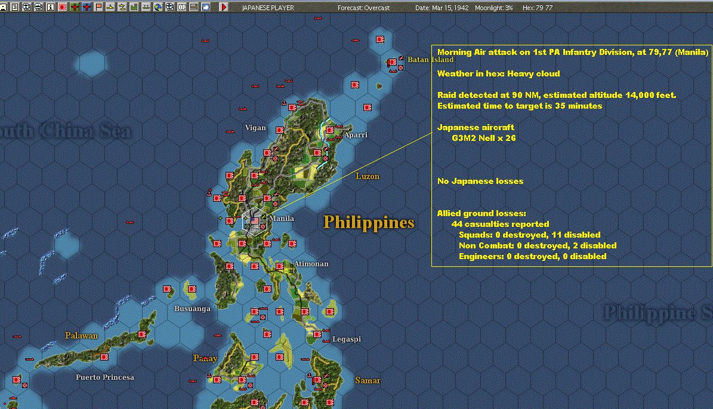Click the aircraft info box toolbar icon

(27, 7)
